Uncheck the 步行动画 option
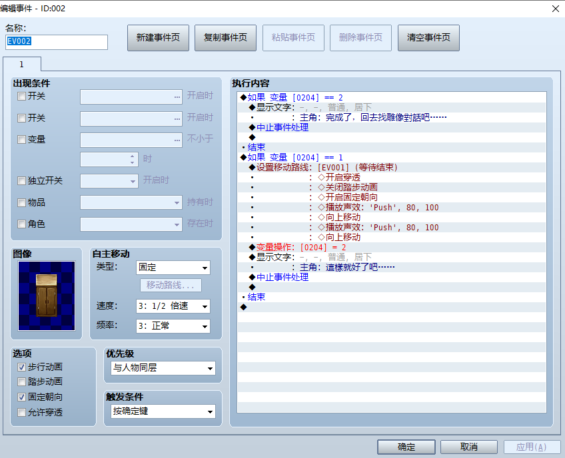Image resolution: width=565 pixels, height=458 pixels. tap(21, 367)
